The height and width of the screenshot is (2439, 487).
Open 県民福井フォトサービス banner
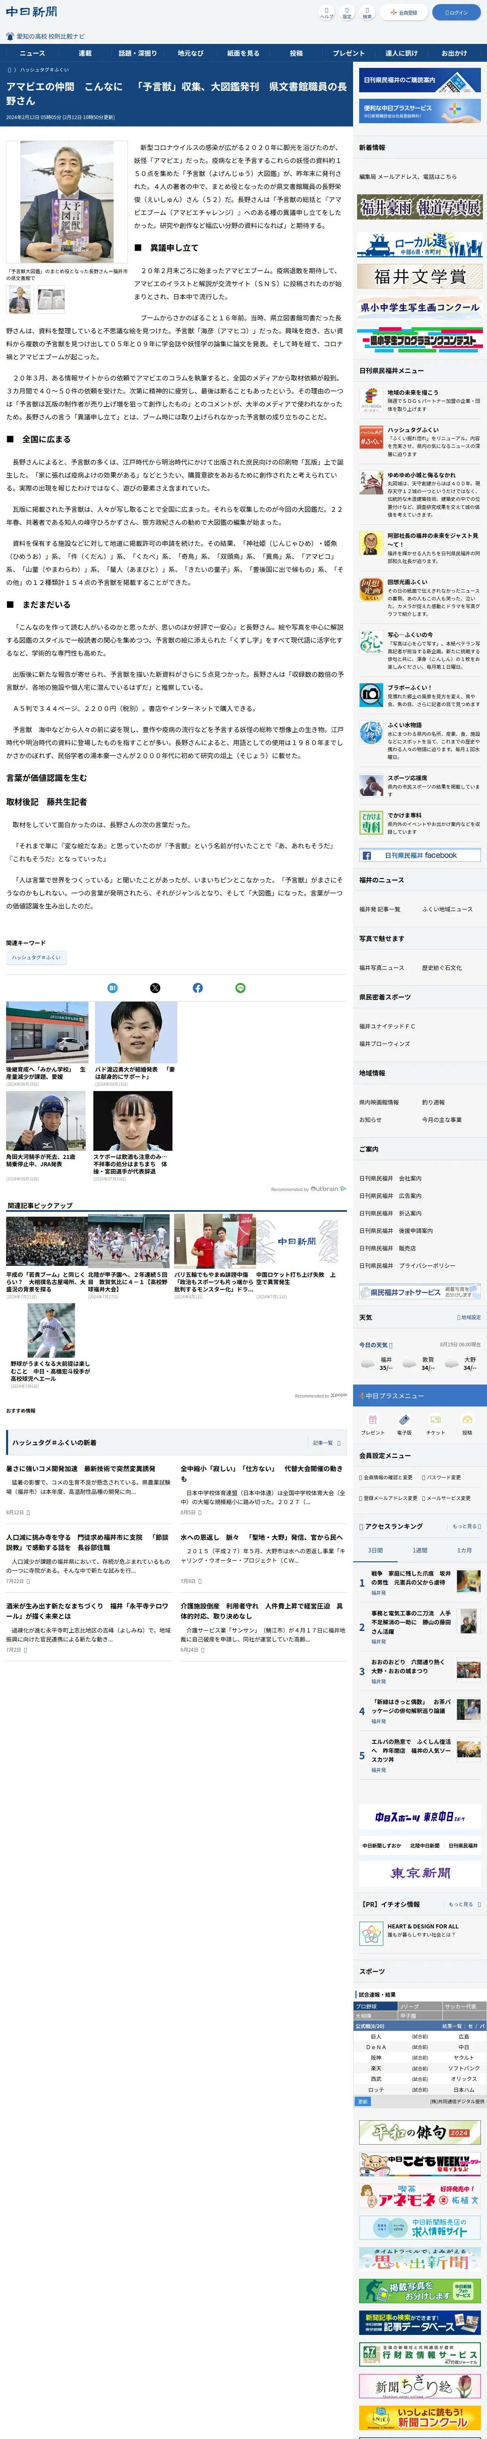pos(420,1291)
